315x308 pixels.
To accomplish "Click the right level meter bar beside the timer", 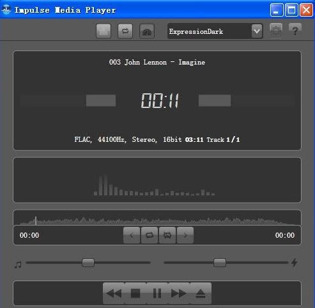I will click(215, 100).
